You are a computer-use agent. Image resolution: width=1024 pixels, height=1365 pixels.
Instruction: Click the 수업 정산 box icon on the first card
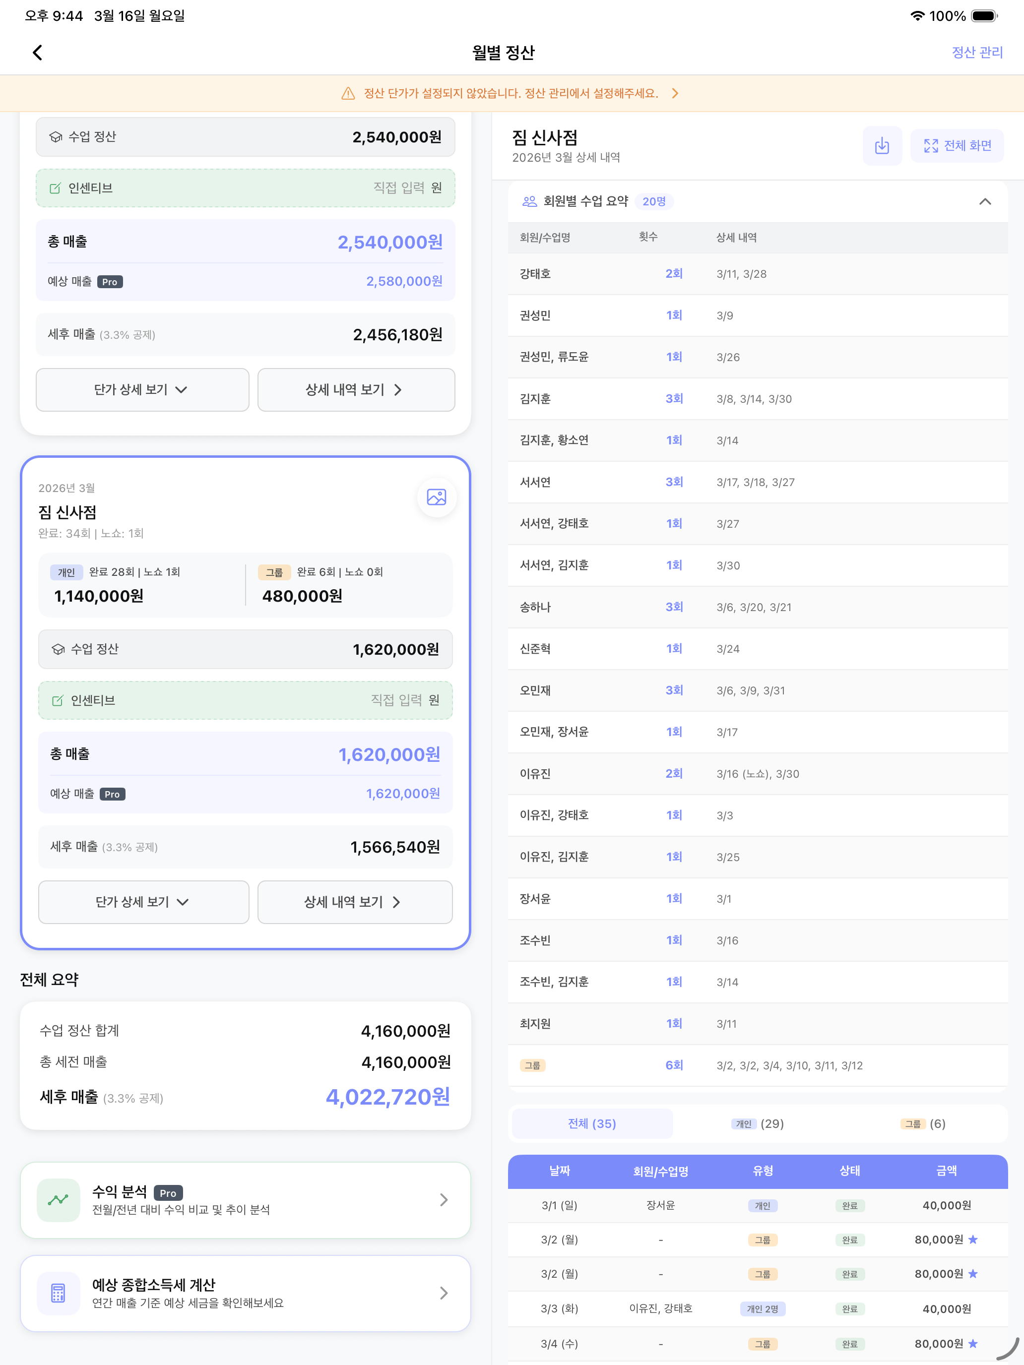click(x=57, y=137)
